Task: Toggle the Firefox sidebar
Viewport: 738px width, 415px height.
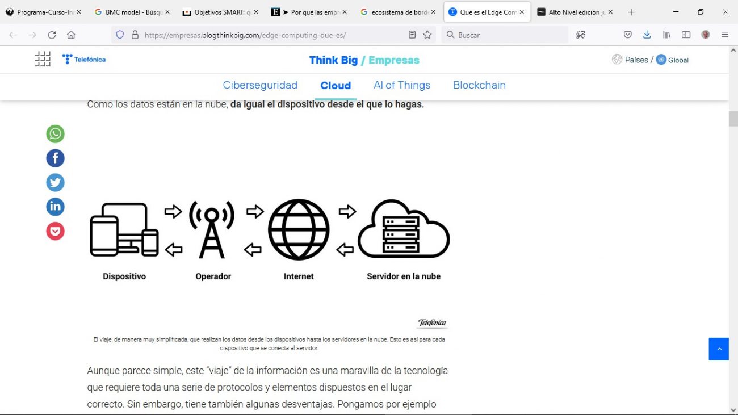Action: pos(686,35)
